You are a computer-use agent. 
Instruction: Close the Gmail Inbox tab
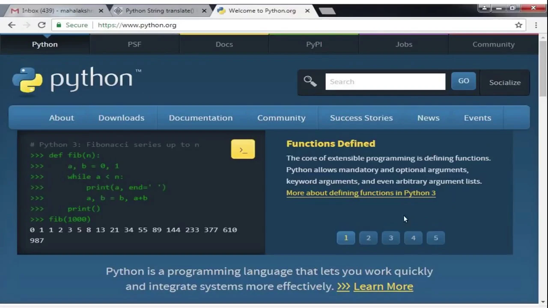(101, 11)
